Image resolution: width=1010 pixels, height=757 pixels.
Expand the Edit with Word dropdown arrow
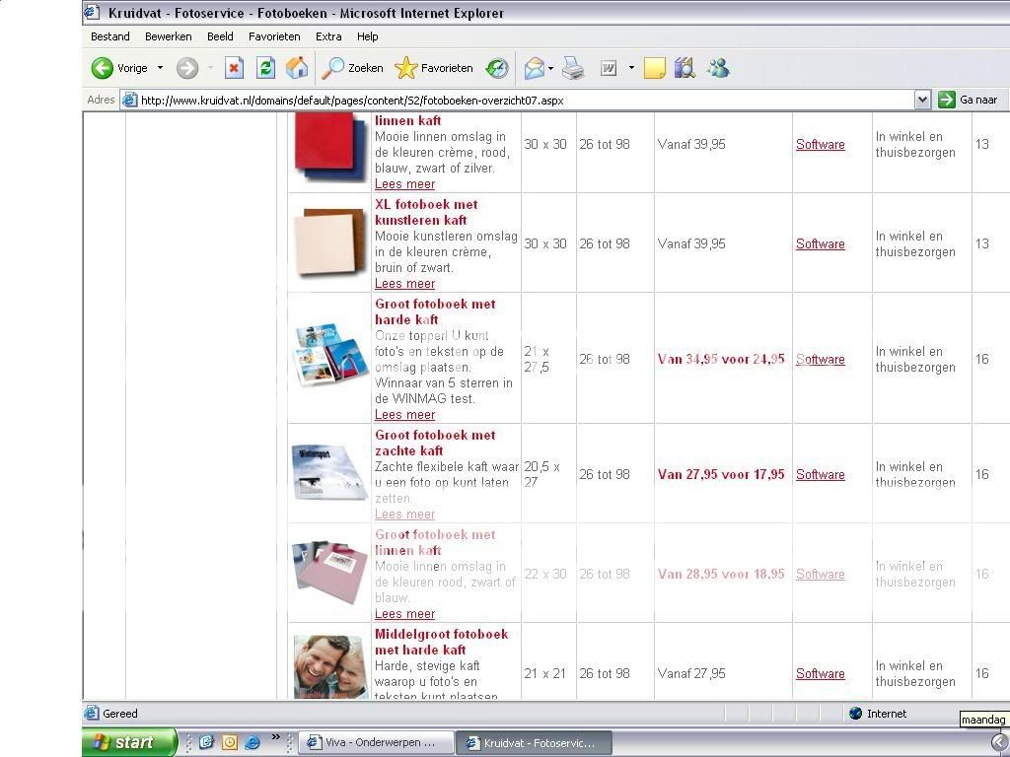(x=631, y=68)
